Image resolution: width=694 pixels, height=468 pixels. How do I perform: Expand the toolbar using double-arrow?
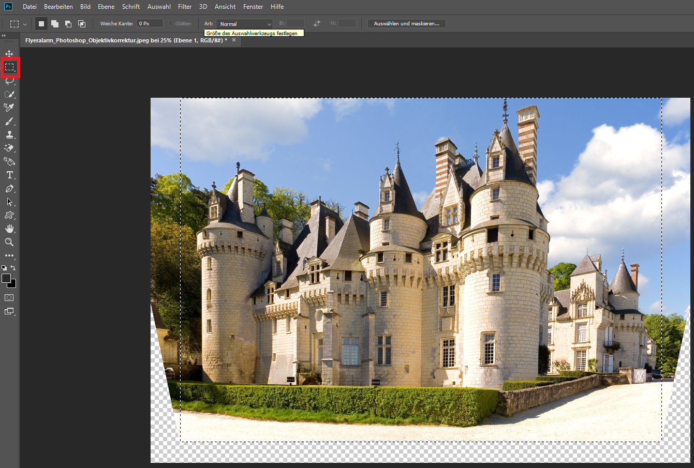4,36
